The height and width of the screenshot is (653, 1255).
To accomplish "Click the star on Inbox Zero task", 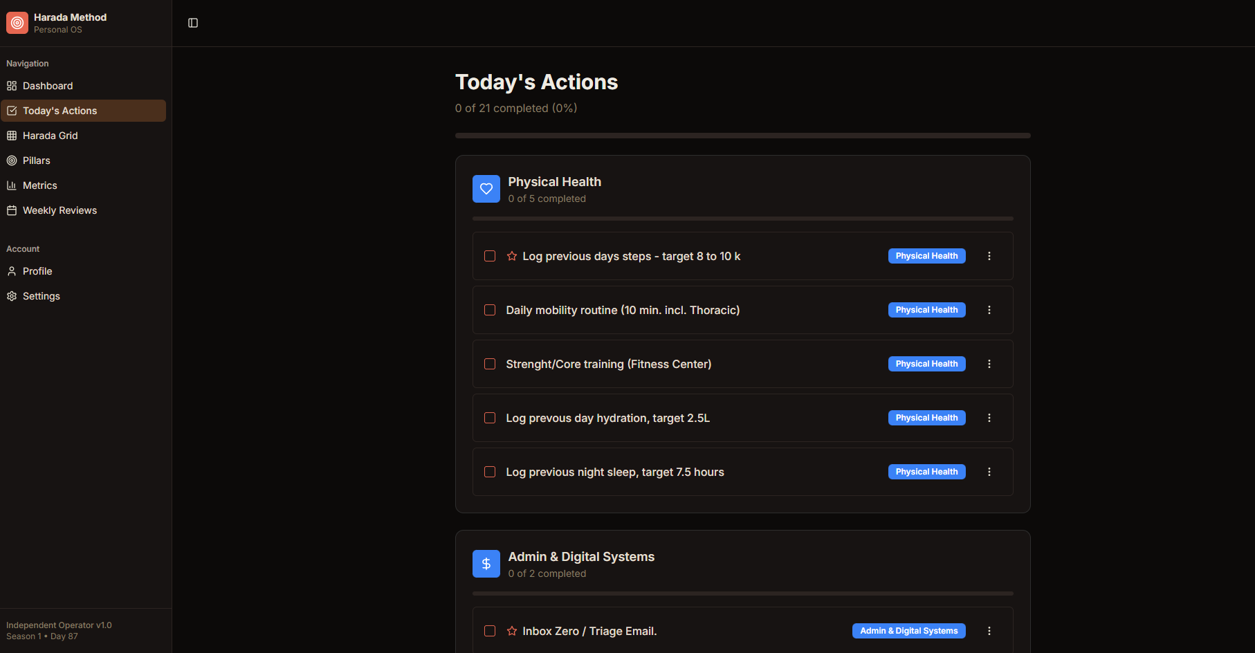I will coord(512,631).
